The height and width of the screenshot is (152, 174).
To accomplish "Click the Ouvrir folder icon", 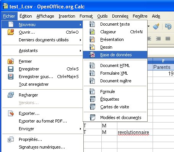I will click(x=11, y=32).
